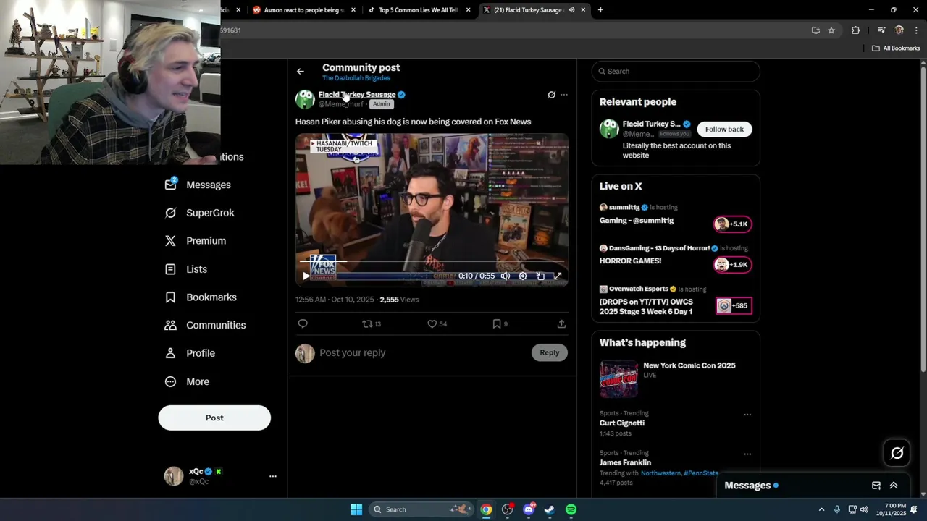Open Premium in the sidebar

(196, 241)
